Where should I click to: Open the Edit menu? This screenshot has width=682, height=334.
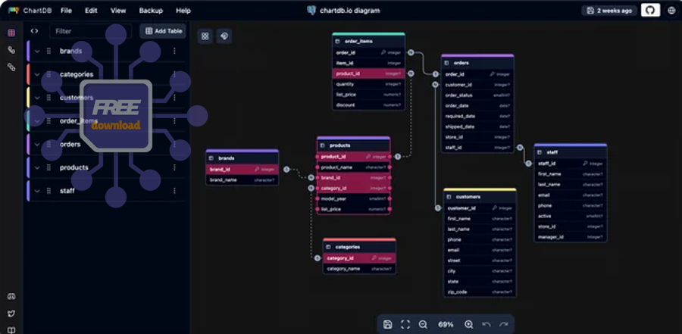(91, 11)
